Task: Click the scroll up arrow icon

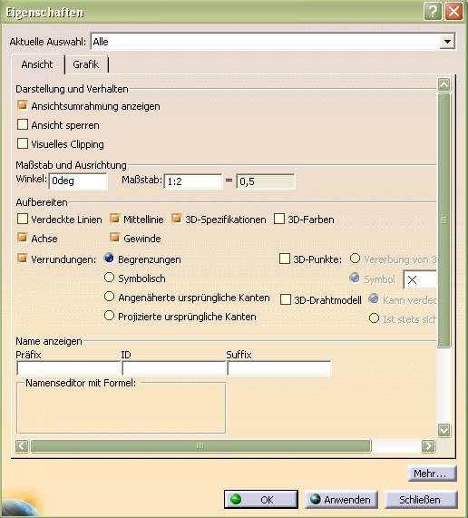Action: [x=444, y=85]
